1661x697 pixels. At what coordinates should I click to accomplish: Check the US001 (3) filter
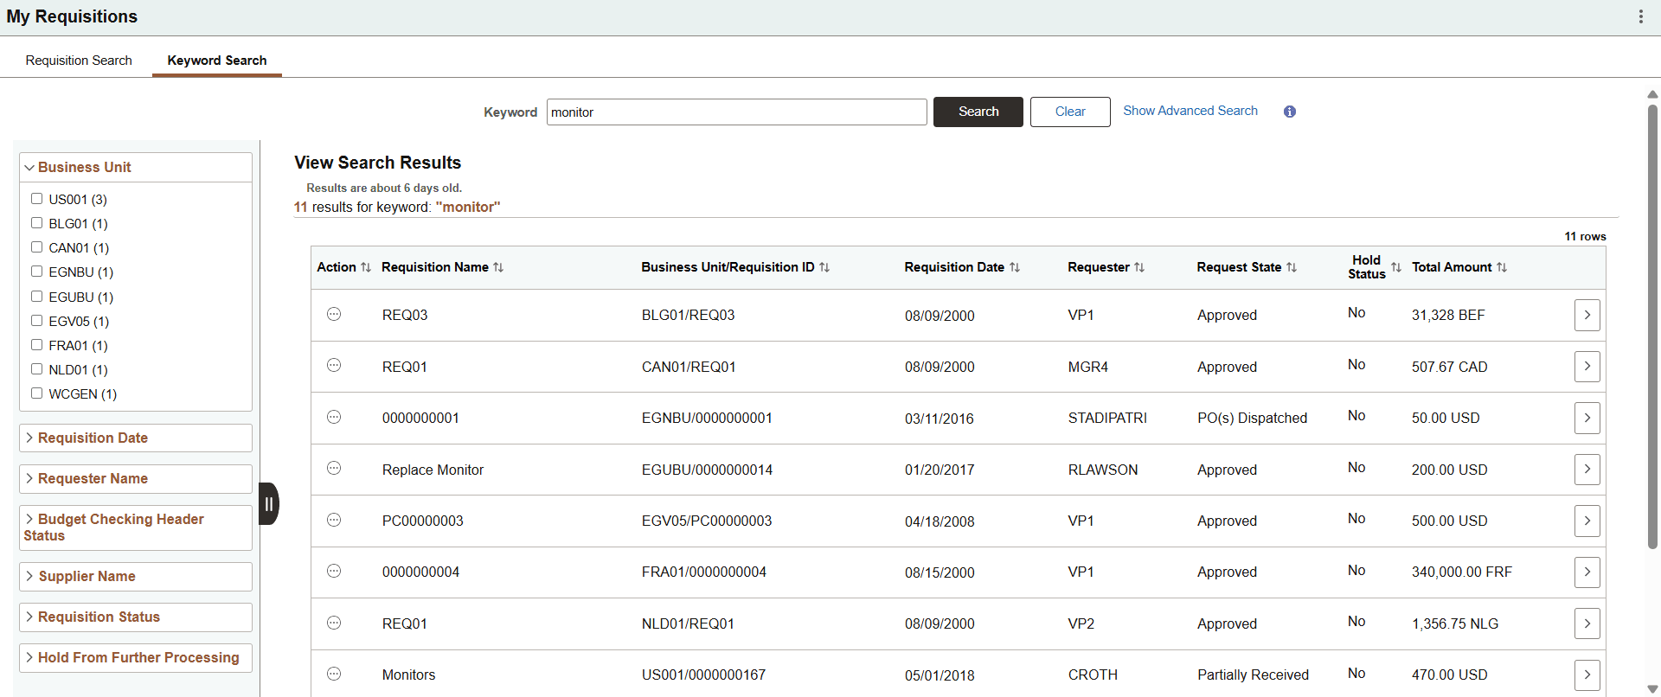click(36, 199)
